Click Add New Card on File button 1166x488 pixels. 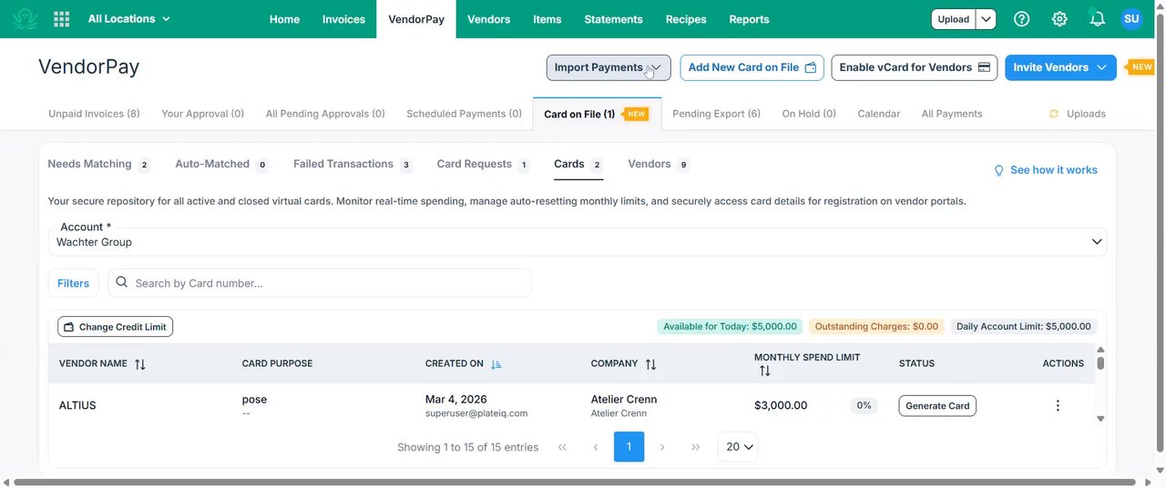click(x=752, y=67)
